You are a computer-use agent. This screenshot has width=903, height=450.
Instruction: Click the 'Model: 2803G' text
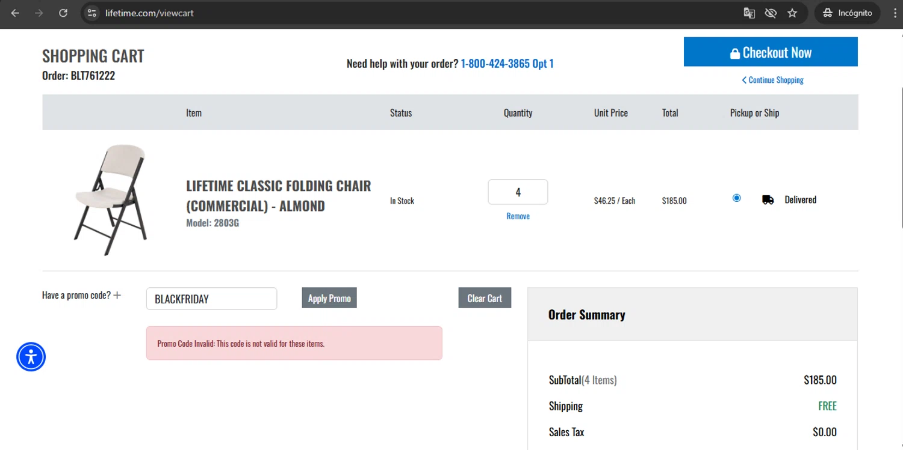(213, 223)
